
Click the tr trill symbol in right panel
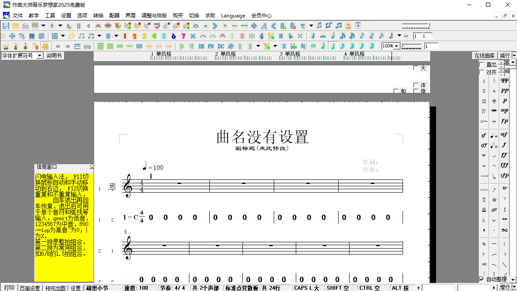(504, 187)
